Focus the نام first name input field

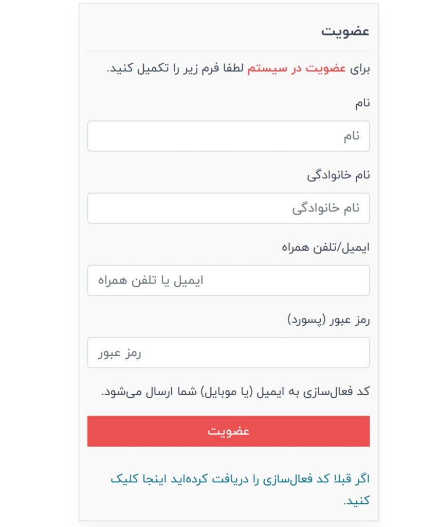(x=228, y=136)
